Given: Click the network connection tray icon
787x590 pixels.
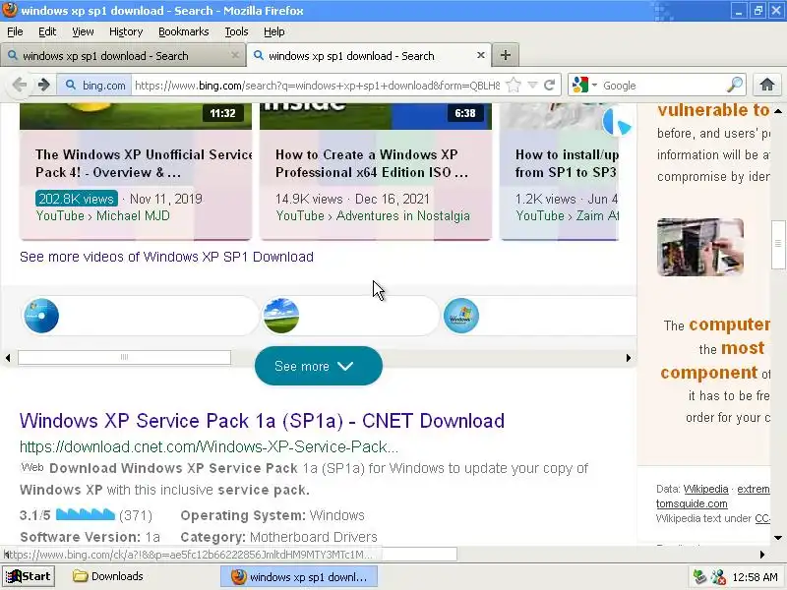Looking at the screenshot, I should (698, 577).
